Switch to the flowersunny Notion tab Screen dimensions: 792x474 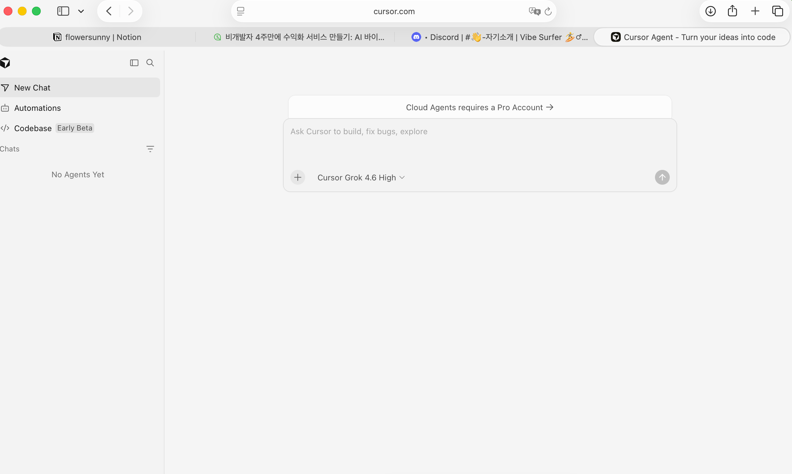pos(97,37)
